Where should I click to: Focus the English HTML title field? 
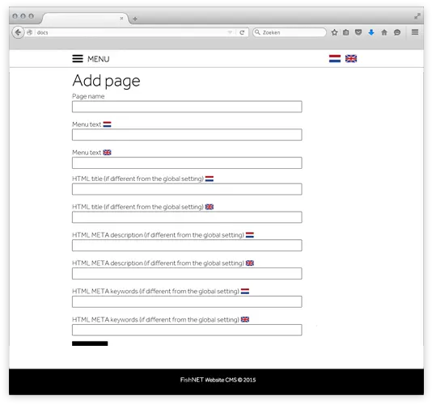(187, 217)
